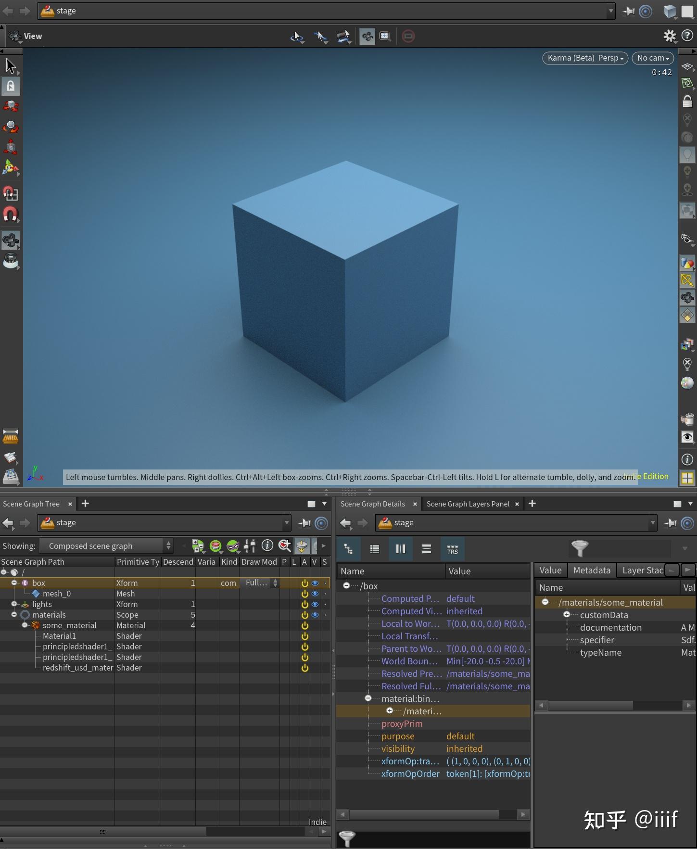
Task: Click the horizontal scrollbar in metadata panel
Action: [x=591, y=705]
